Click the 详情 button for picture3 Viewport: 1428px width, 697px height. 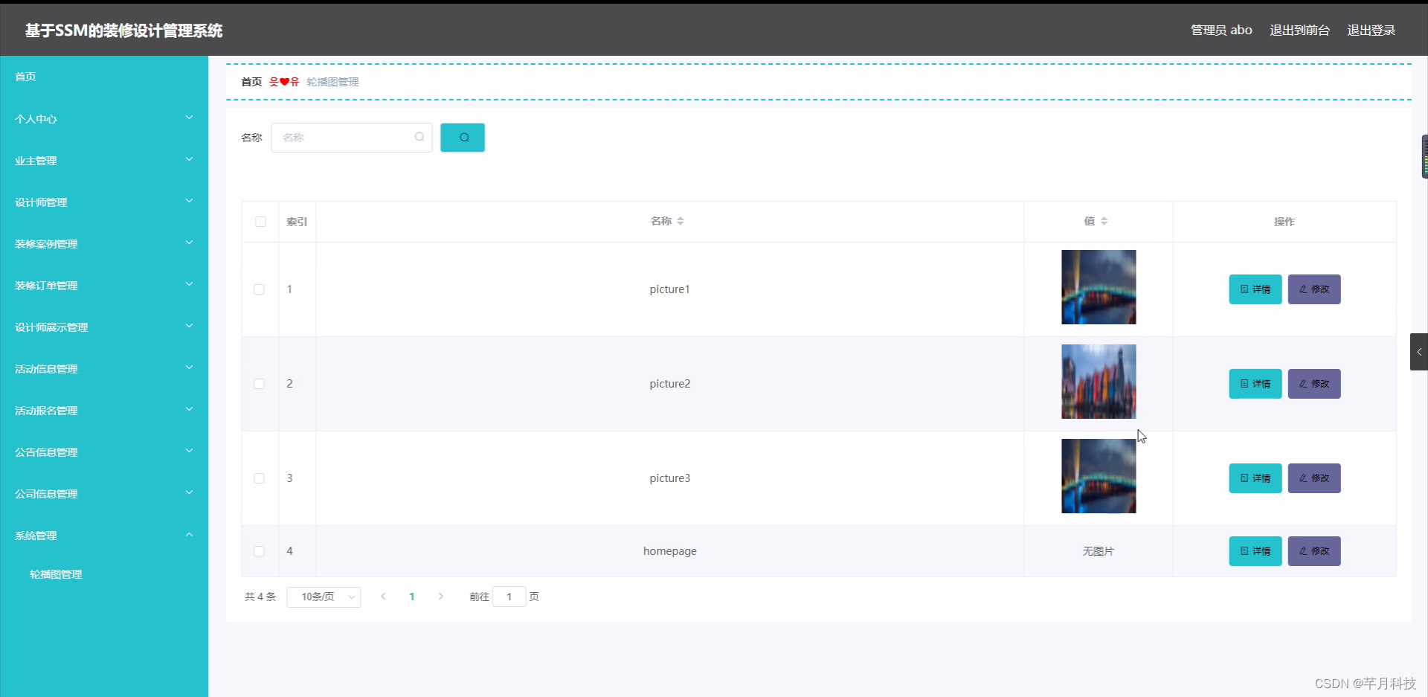[1255, 478]
